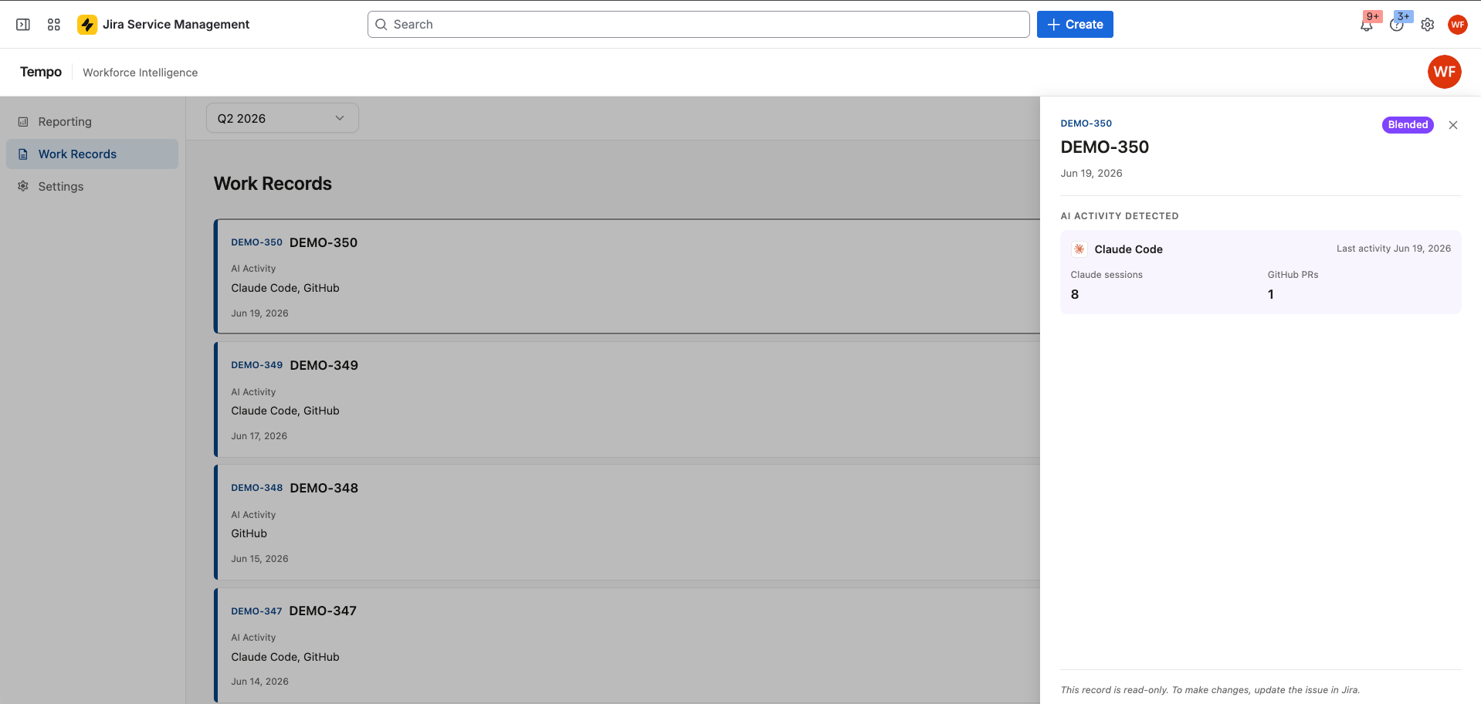Click the Reporting chart icon in sidebar
Image resolution: width=1481 pixels, height=704 pixels.
[x=23, y=122]
